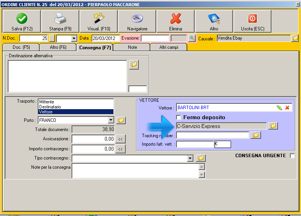Screen dimensions: 301x216
Task: Open the Navigatore compass button
Action: [137, 21]
